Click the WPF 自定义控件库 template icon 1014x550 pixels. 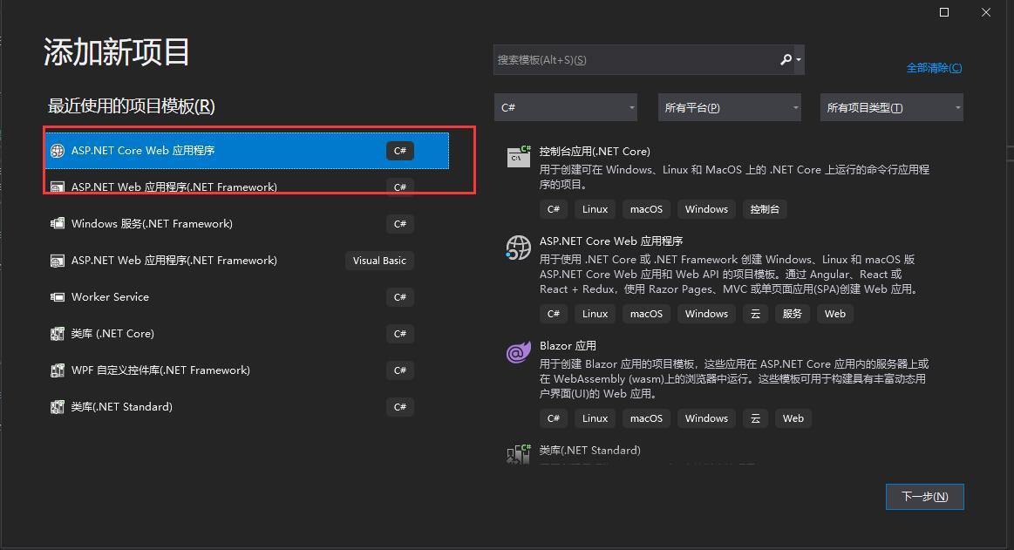point(58,370)
